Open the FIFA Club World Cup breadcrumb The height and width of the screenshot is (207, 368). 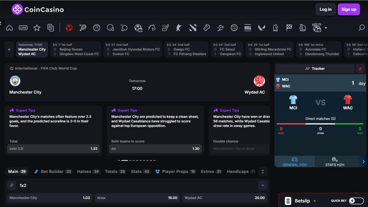(59, 69)
